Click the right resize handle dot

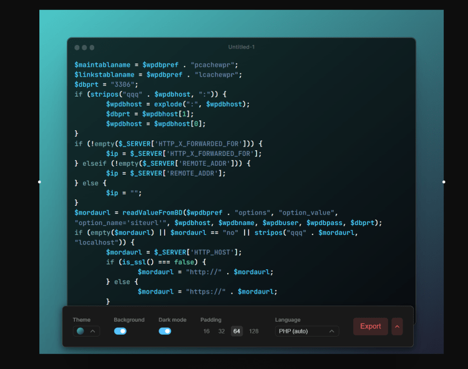444,182
